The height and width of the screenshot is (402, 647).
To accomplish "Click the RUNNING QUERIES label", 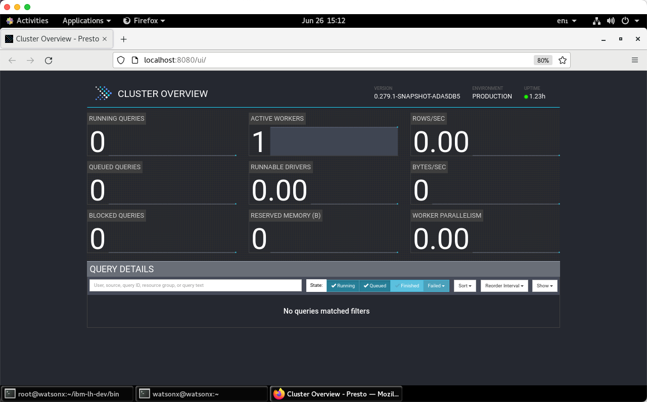I will pyautogui.click(x=117, y=119).
